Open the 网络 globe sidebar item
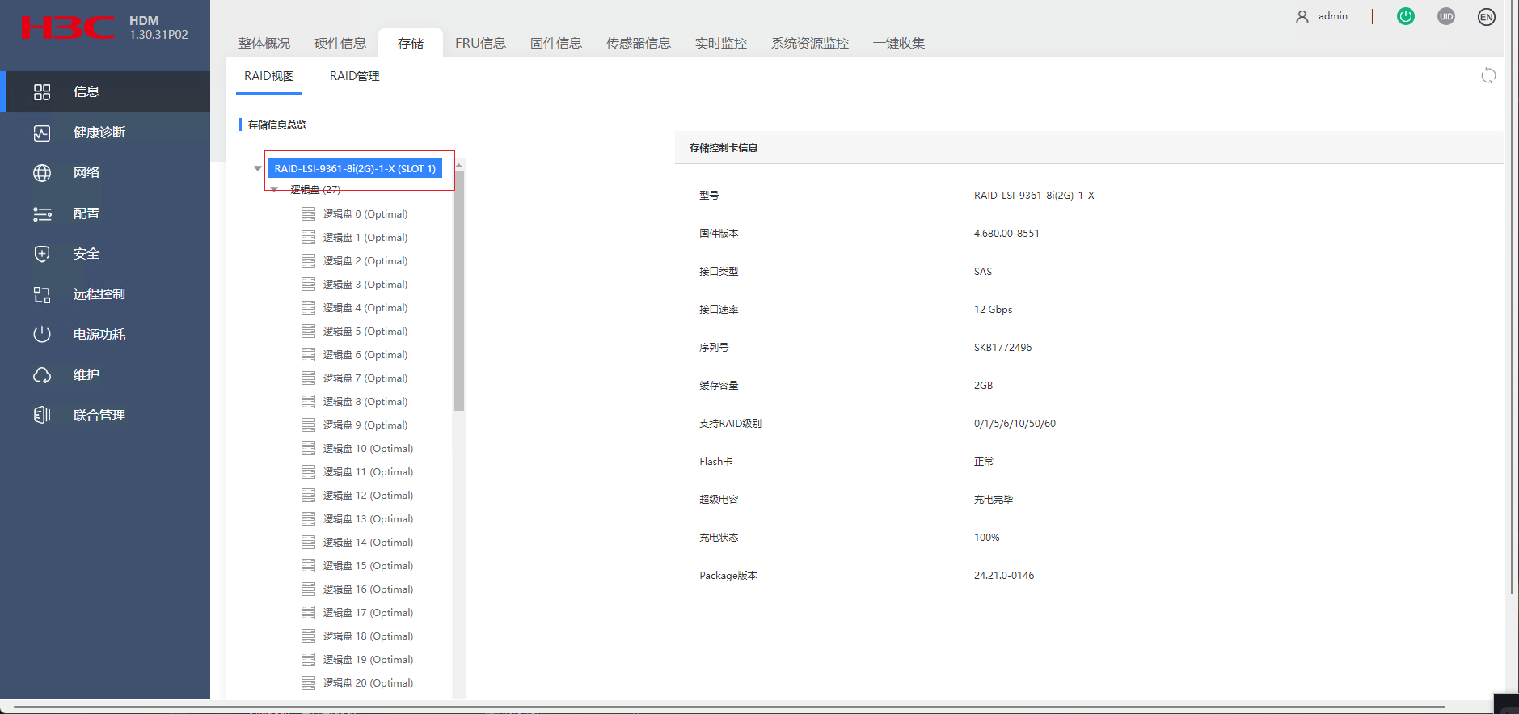Screen dimensions: 1519x714 [86, 173]
